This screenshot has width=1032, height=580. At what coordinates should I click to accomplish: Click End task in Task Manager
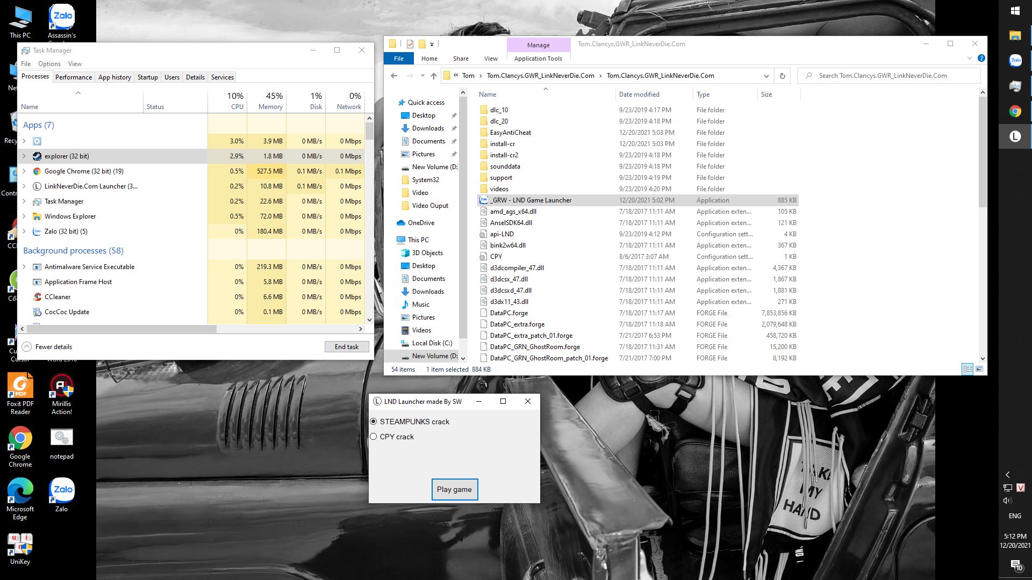tap(347, 347)
